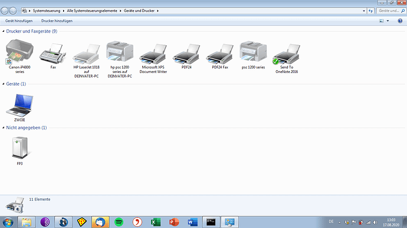
Task: Click the control panel icon in address bar
Action: (24, 11)
